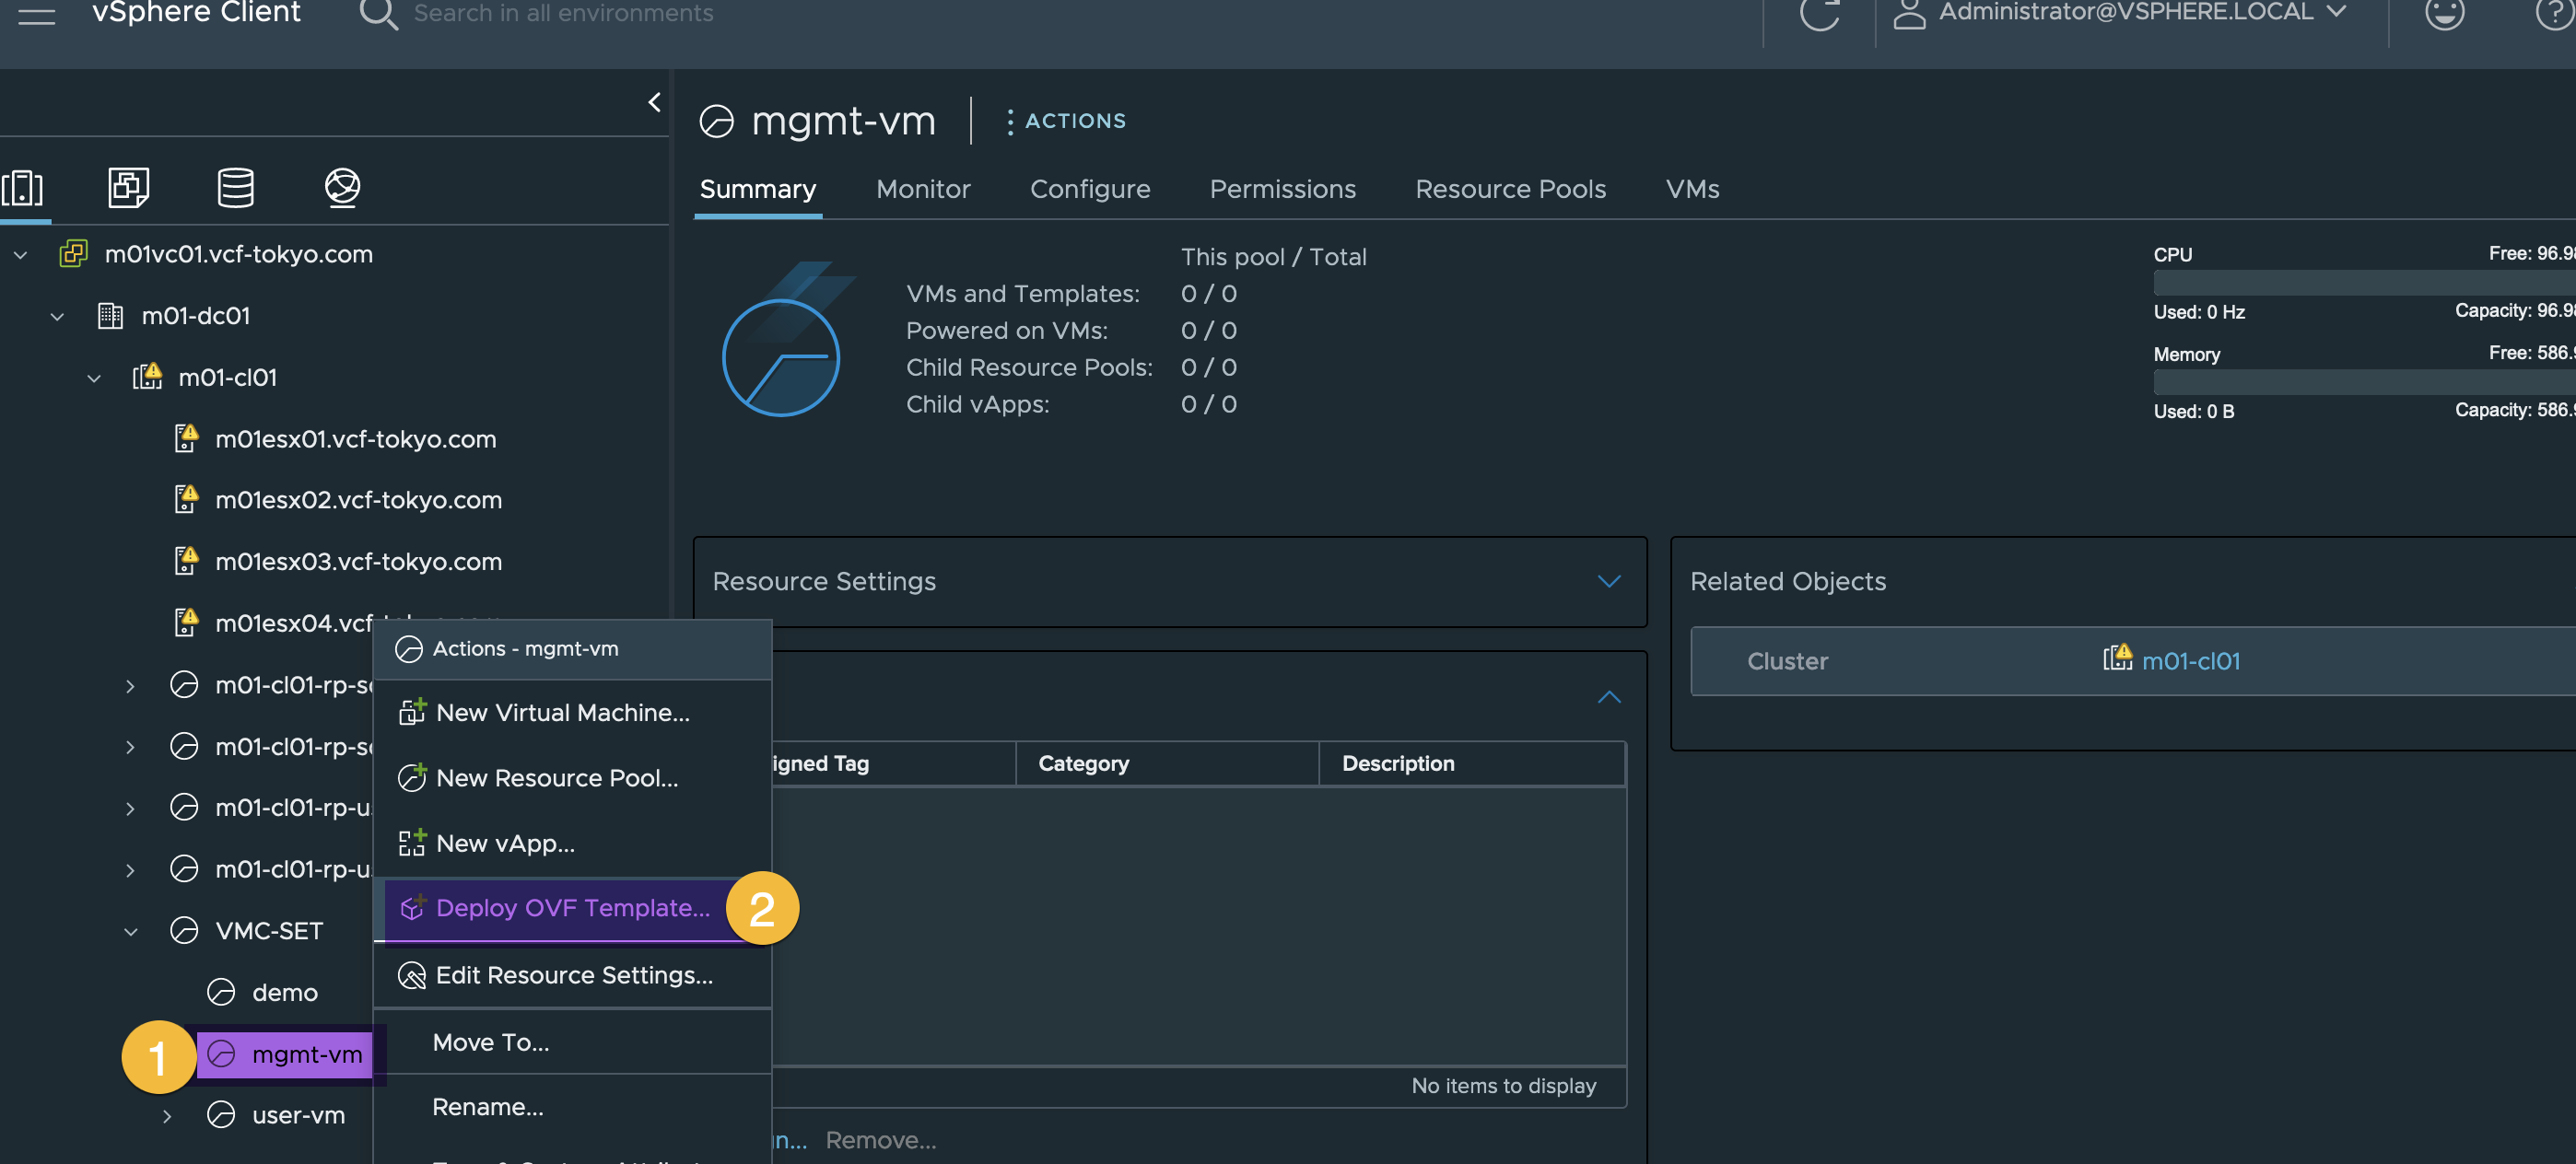Switch to the Configure tab
The width and height of the screenshot is (2576, 1164).
[1090, 189]
